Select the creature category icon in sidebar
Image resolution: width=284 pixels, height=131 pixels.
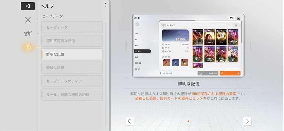(x=28, y=33)
